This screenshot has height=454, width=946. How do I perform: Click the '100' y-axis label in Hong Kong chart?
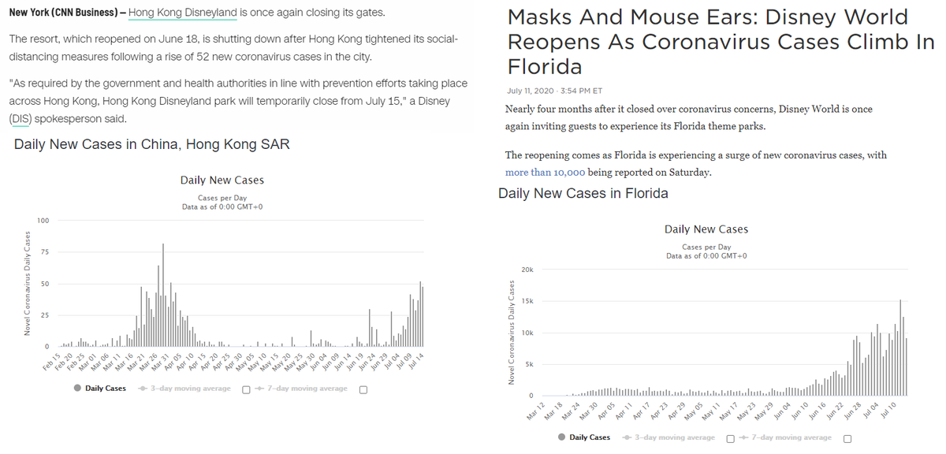tap(43, 220)
